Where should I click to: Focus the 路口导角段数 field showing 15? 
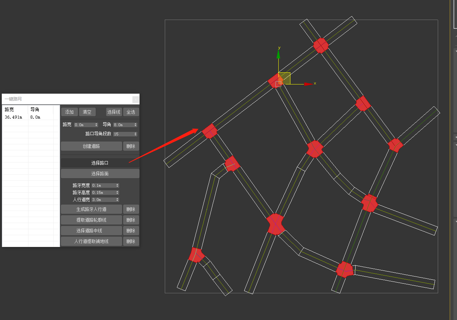tap(123, 134)
